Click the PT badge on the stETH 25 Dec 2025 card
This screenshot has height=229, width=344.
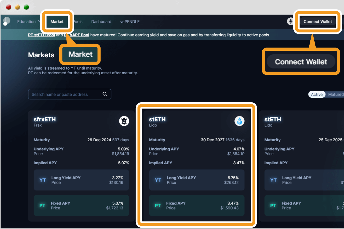(273, 205)
